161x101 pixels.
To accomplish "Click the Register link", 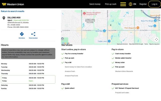I will (143, 4).
